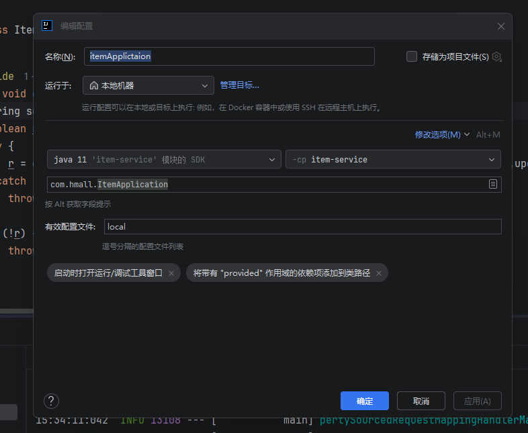
Task: Remove the 启动时打开运行/调试工具窗口 chip
Action: pyautogui.click(x=171, y=273)
